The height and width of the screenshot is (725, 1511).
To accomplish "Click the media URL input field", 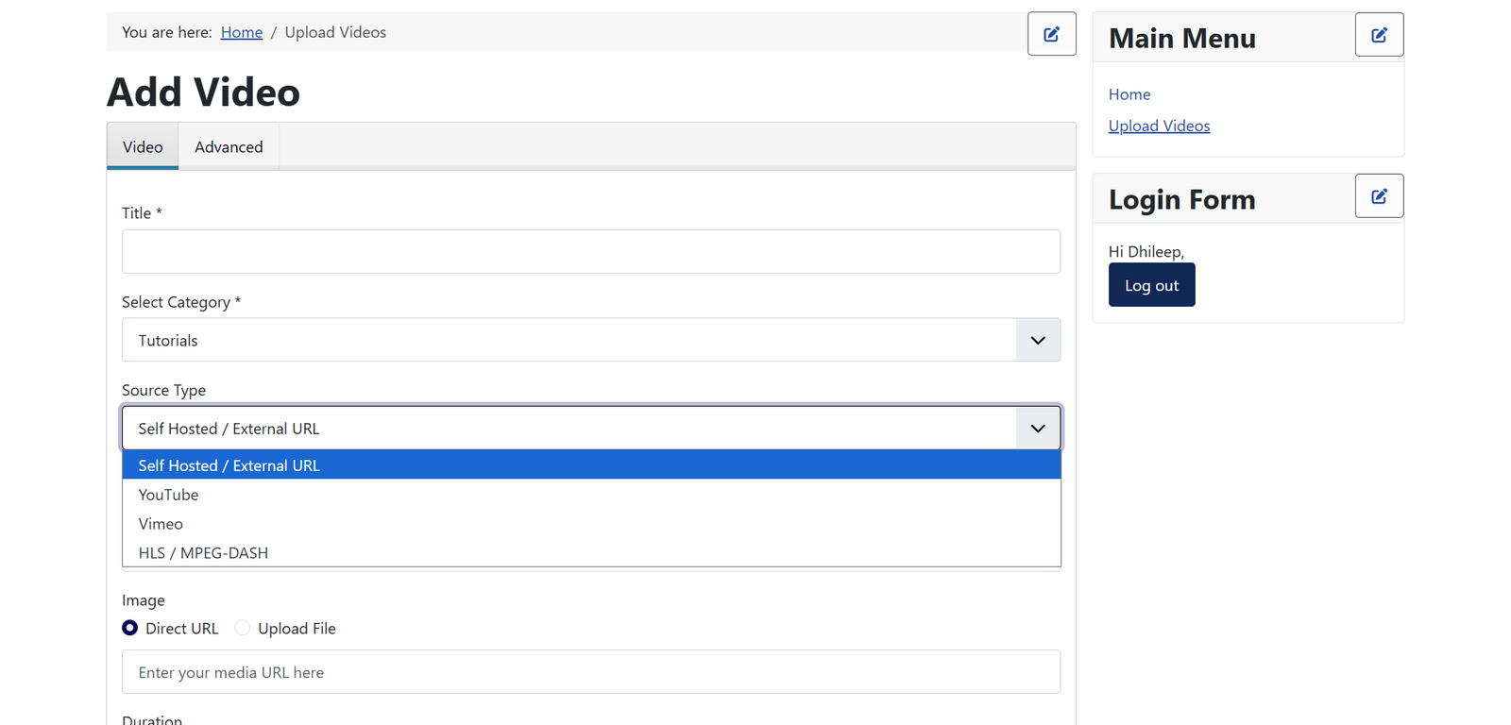I will point(591,672).
